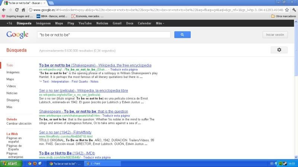
Task: Click inside the Google search box
Action: click(104, 35)
